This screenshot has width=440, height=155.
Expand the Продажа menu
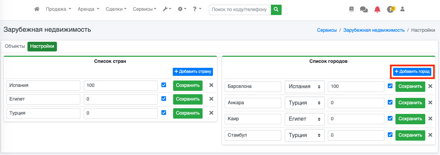click(x=58, y=9)
